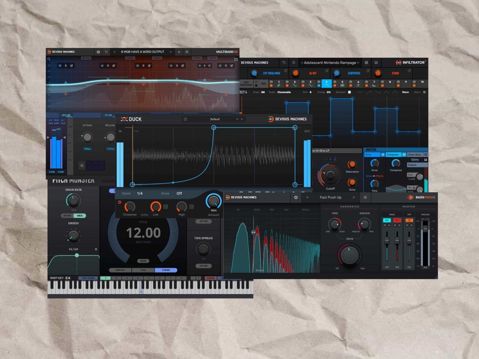Open Duck plugin hamburger menu icon

pyautogui.click(x=185, y=119)
